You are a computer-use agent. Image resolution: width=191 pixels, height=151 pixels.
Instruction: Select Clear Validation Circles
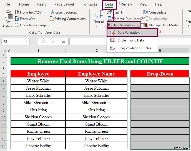[x=132, y=48]
